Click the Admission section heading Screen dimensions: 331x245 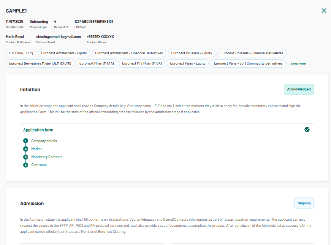coord(32,204)
